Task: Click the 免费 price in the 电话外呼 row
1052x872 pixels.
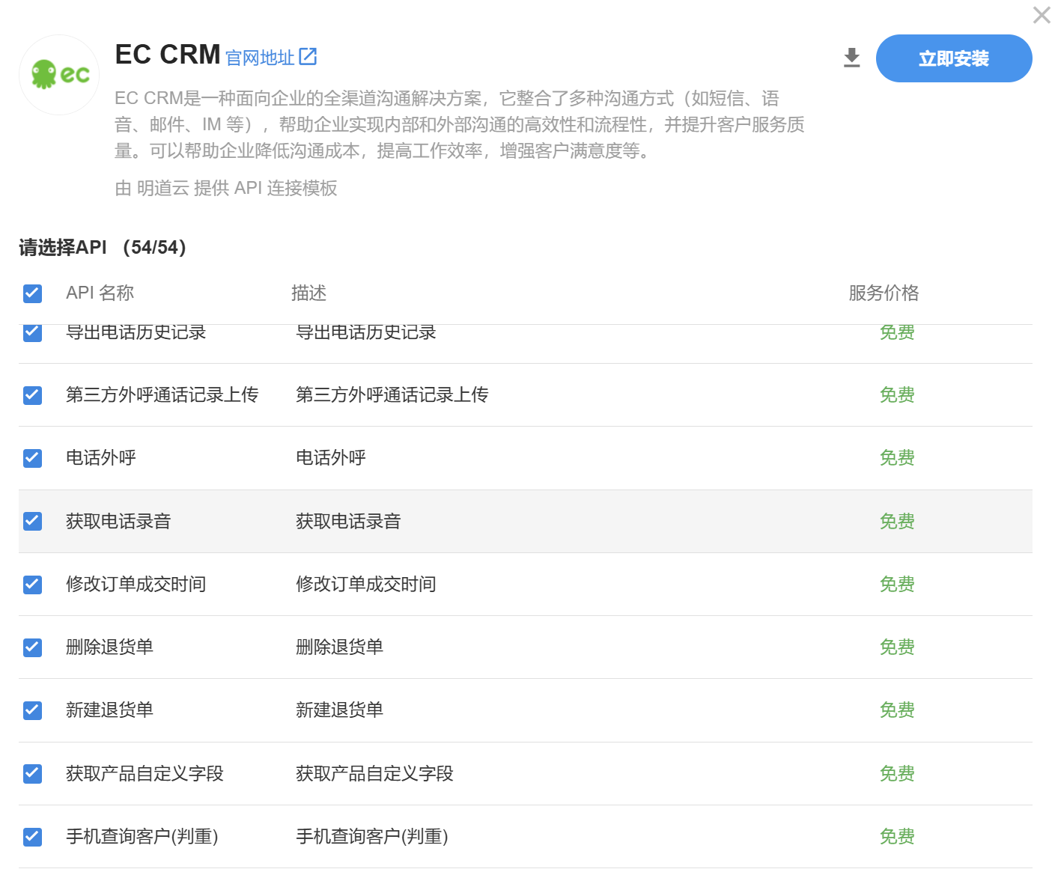Action: coord(897,457)
